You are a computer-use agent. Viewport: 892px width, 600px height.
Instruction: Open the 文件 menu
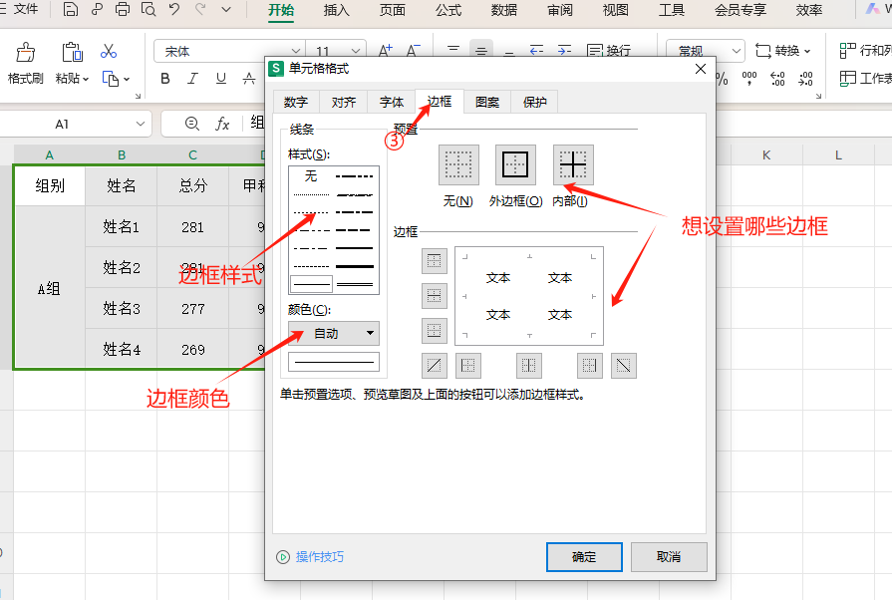(26, 9)
